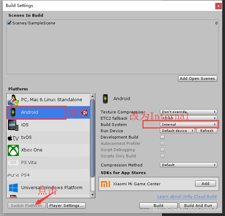Viewport: 225px width, 216px height.
Task: Click the Android icon in the settings header
Action: [105, 99]
